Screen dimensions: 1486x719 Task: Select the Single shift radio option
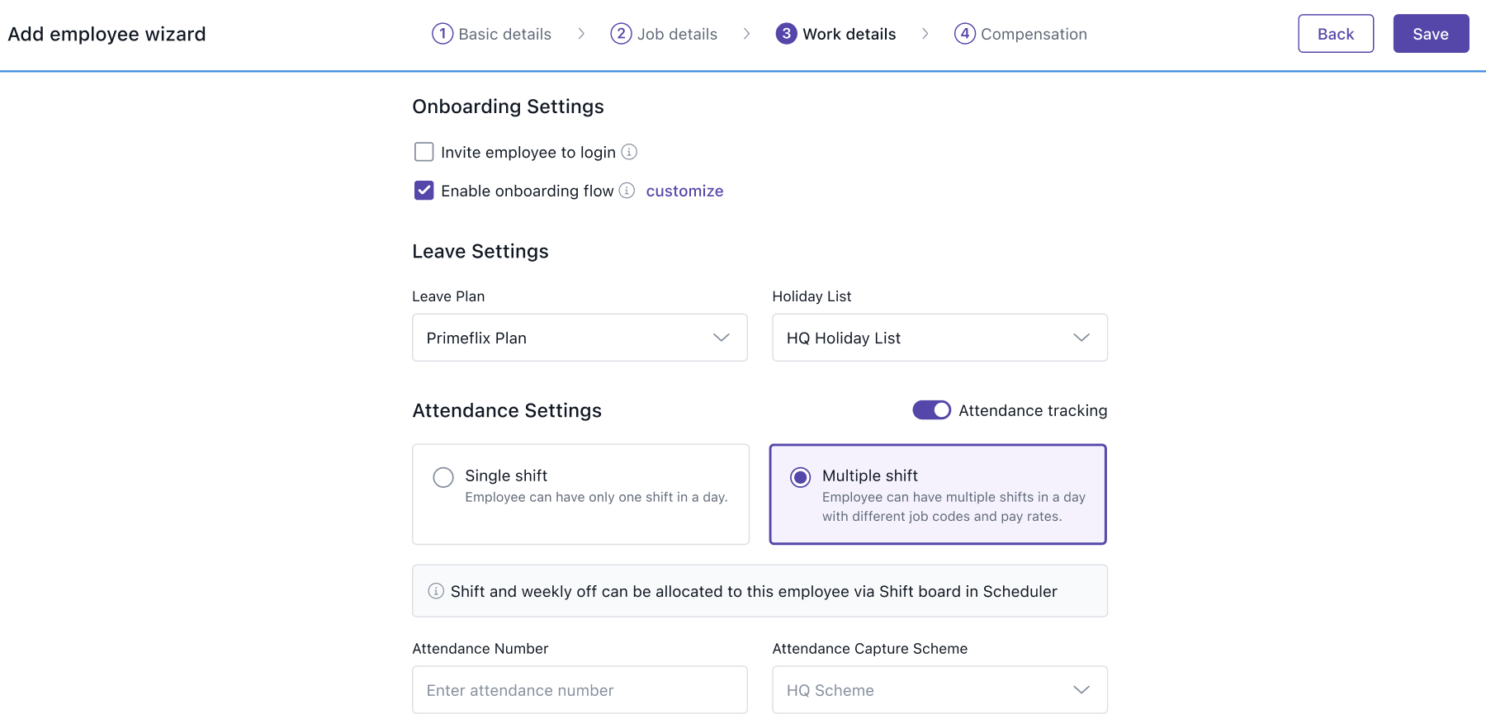(x=443, y=477)
